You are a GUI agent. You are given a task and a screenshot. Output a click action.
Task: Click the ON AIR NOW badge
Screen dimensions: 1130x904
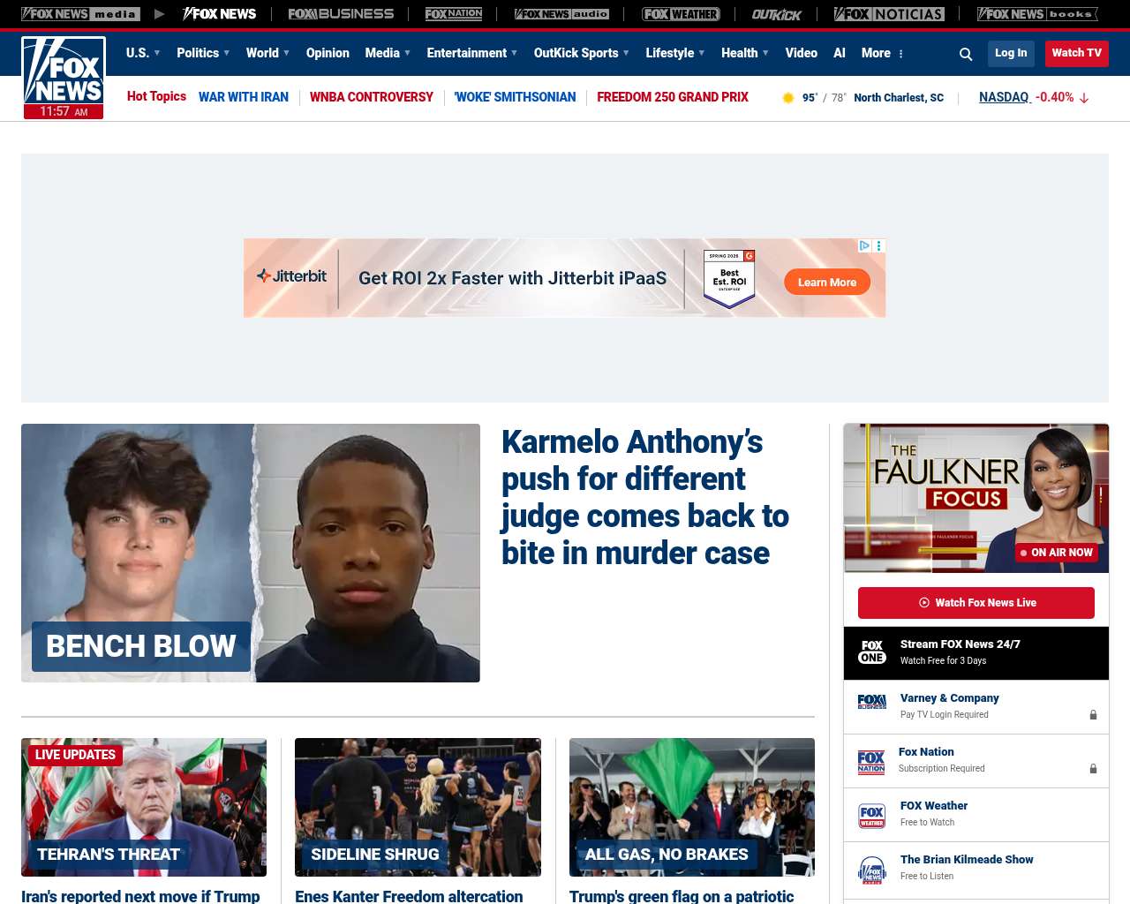[x=1057, y=553]
